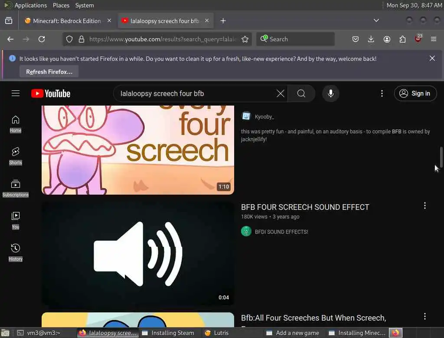Open the YouTube guide hamburger menu
Screen dimensions: 444x338
(x=16, y=93)
